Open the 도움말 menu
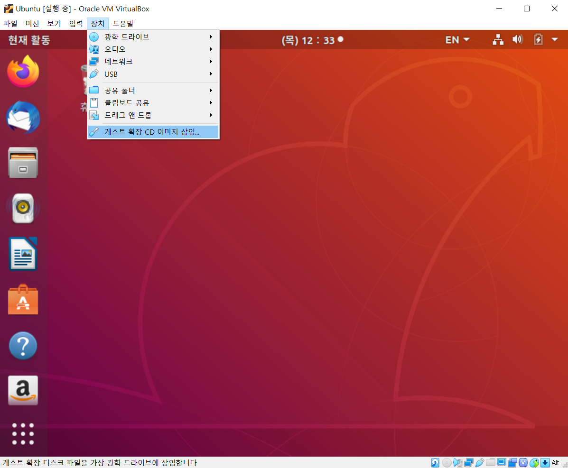Image resolution: width=568 pixels, height=468 pixels. click(x=123, y=24)
